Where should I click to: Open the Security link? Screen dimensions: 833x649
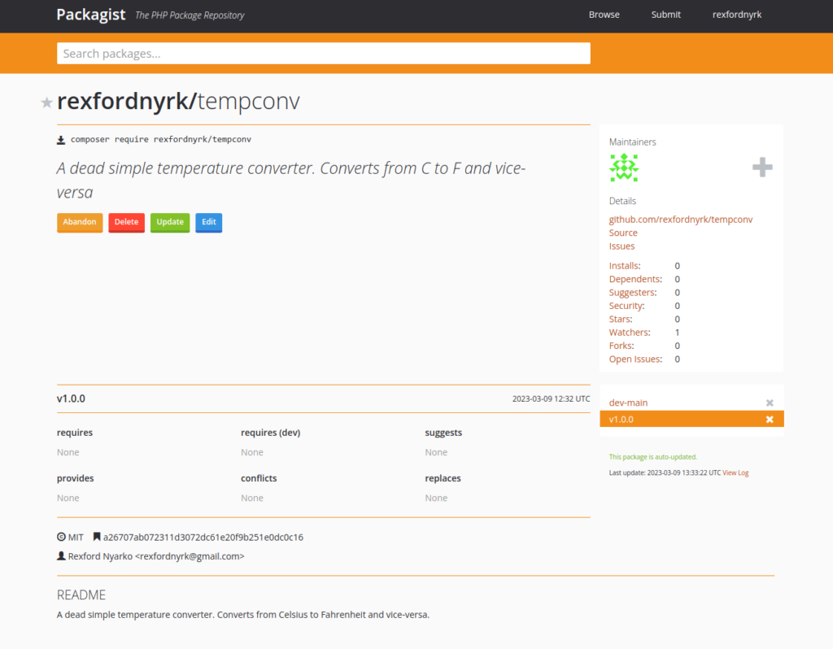627,305
